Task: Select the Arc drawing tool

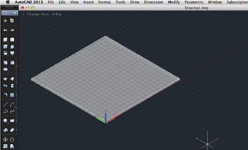Action: coord(12,104)
